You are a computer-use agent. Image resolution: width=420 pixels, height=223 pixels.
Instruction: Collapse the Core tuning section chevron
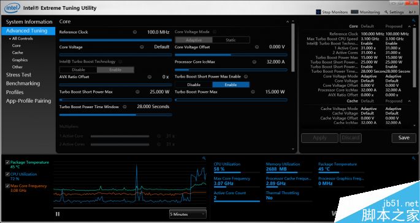point(288,21)
